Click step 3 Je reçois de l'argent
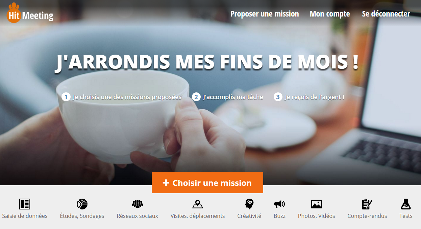 coord(309,97)
